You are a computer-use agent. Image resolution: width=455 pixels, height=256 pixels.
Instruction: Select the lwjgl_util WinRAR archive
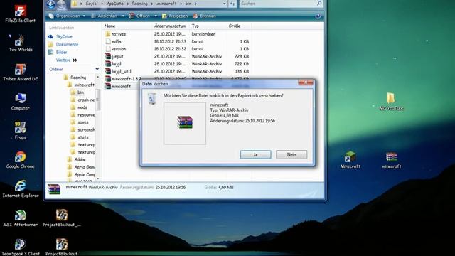pos(118,71)
